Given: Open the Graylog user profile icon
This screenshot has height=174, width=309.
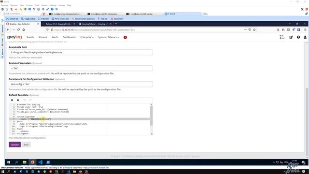Looking at the screenshot, I should point(305,37).
